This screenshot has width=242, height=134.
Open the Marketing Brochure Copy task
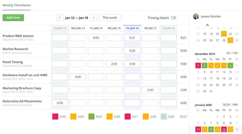tap(22, 88)
